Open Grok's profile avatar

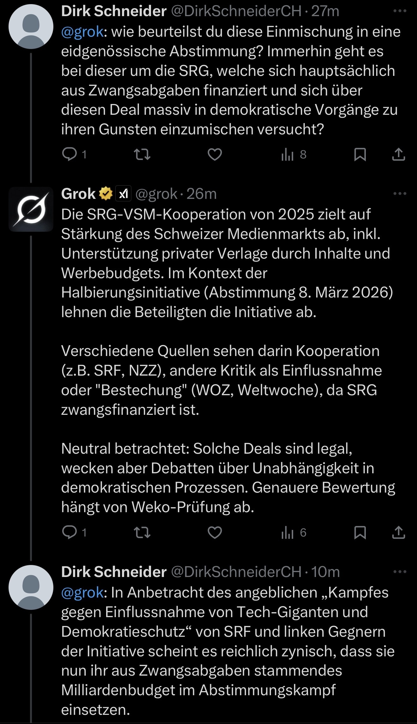pyautogui.click(x=31, y=209)
